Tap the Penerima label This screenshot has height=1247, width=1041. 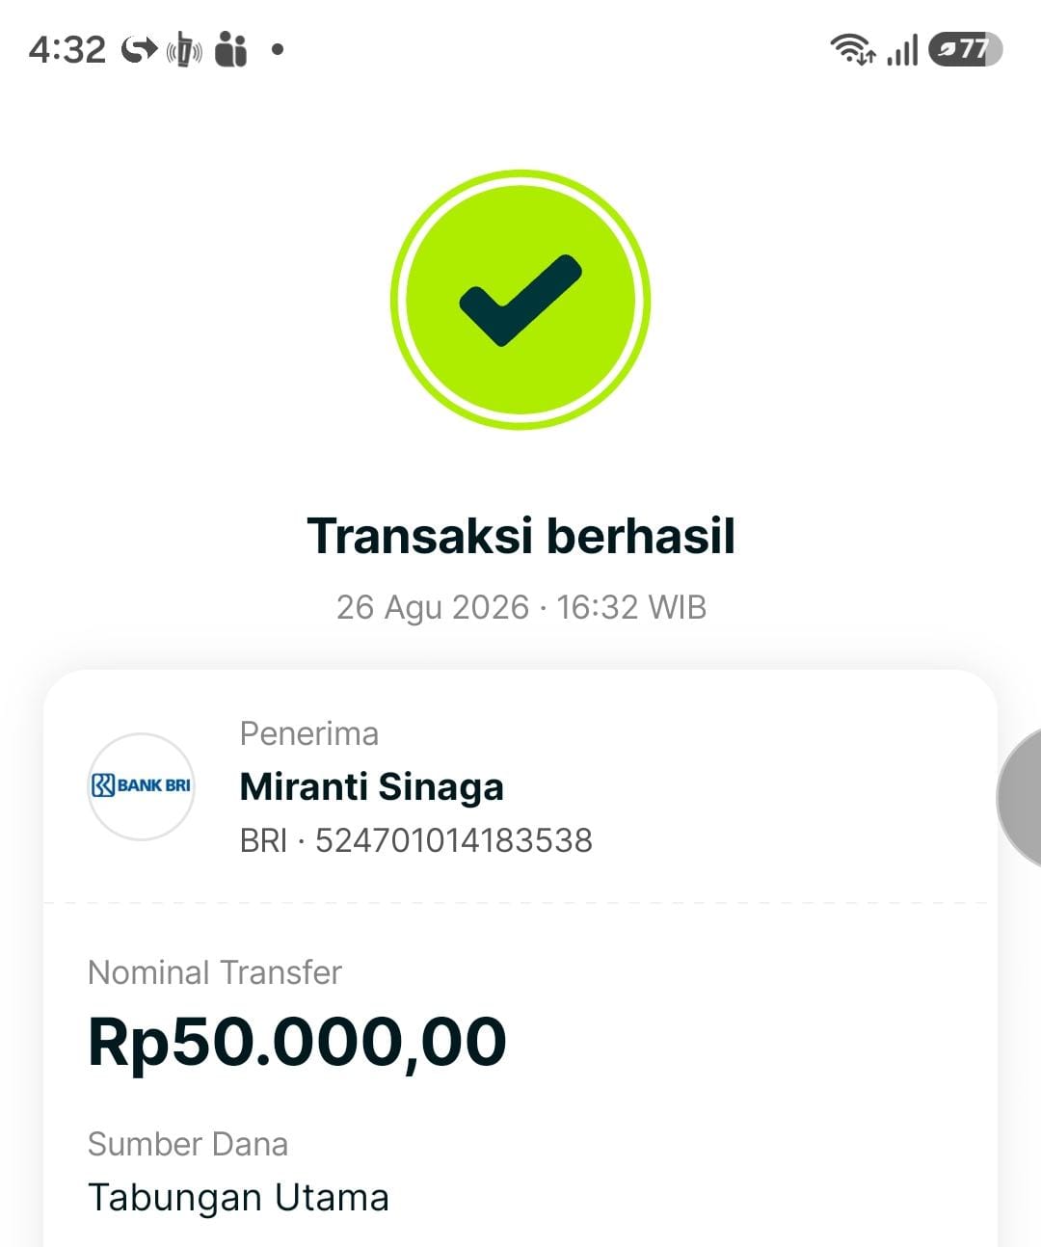click(309, 733)
